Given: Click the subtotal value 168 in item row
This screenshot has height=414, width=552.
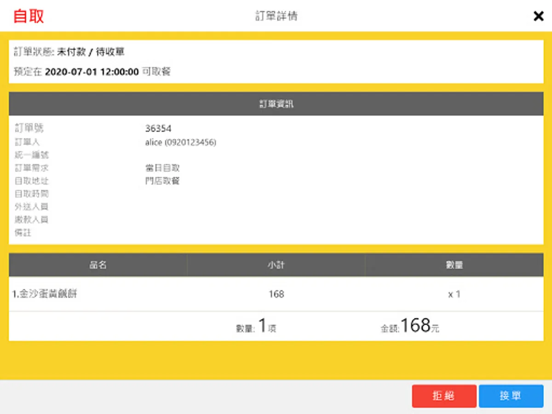Looking at the screenshot, I should pyautogui.click(x=276, y=294).
